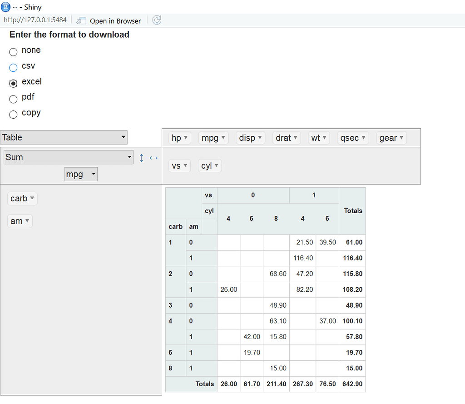Choose the pdf format radio button
Viewport: 465px width, 404px height.
tap(13, 99)
